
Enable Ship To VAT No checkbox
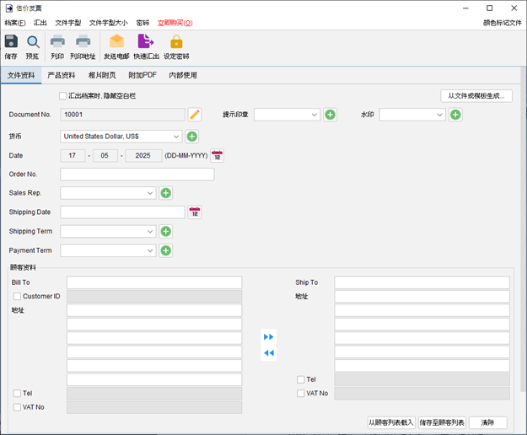[300, 393]
